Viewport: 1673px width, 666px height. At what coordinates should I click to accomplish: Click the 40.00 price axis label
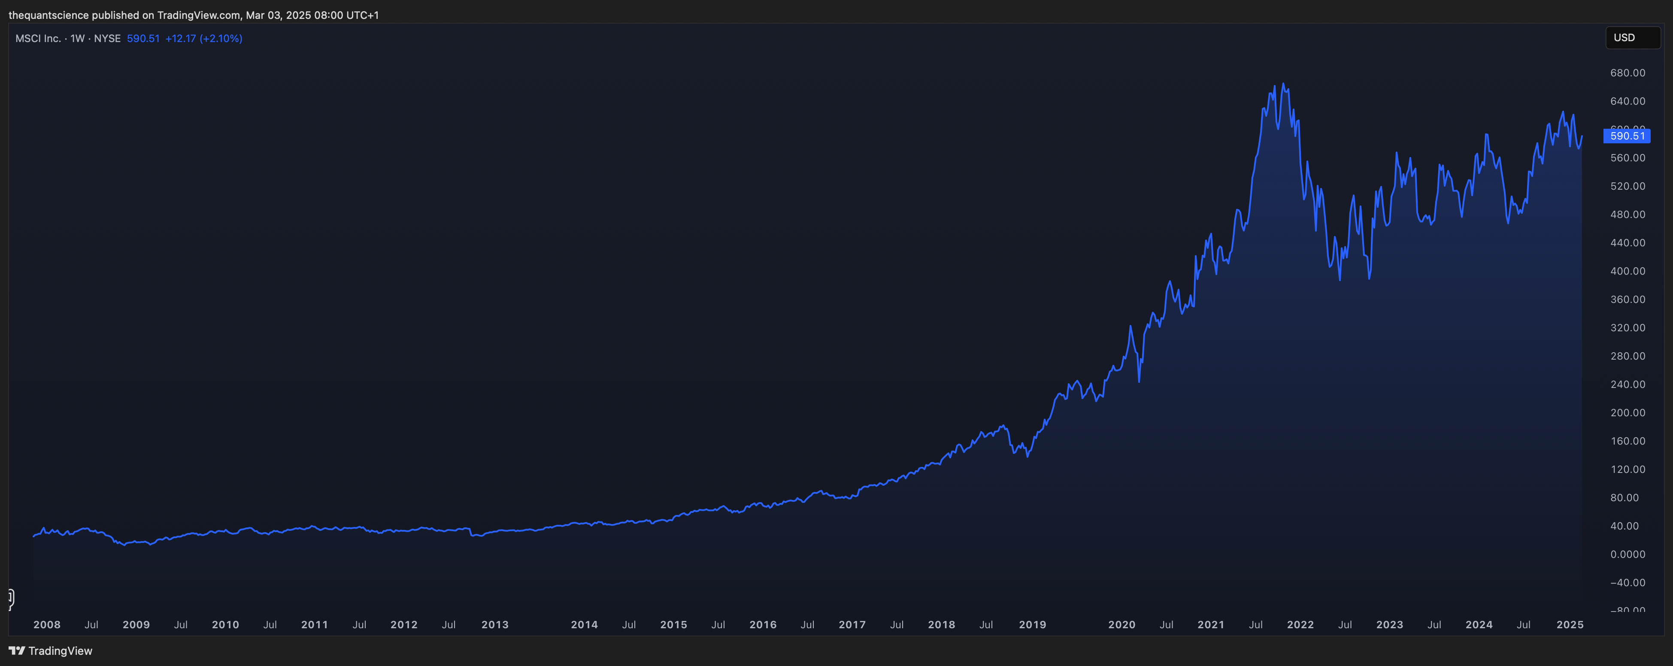(x=1625, y=526)
